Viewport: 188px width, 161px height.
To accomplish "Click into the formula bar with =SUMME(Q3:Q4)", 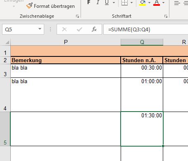I will point(146,29).
